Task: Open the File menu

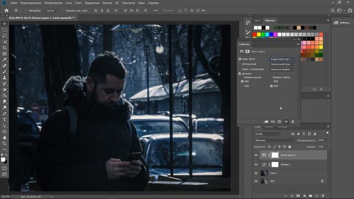Action: coord(14,3)
